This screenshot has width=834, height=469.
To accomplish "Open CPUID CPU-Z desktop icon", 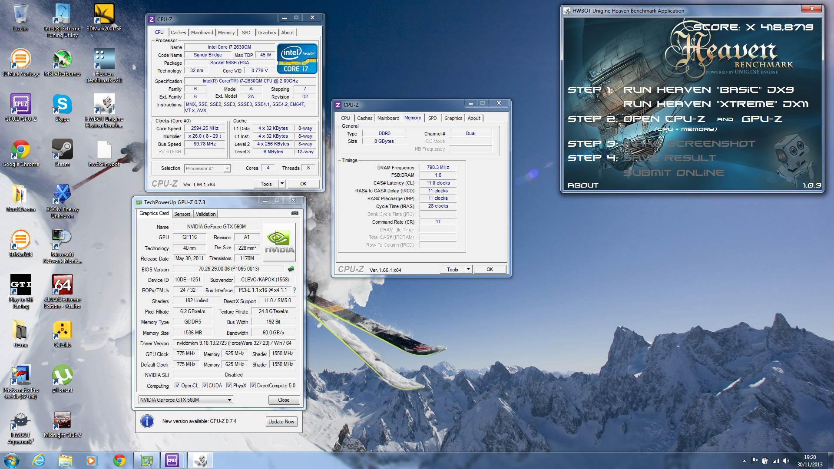I will (x=20, y=108).
